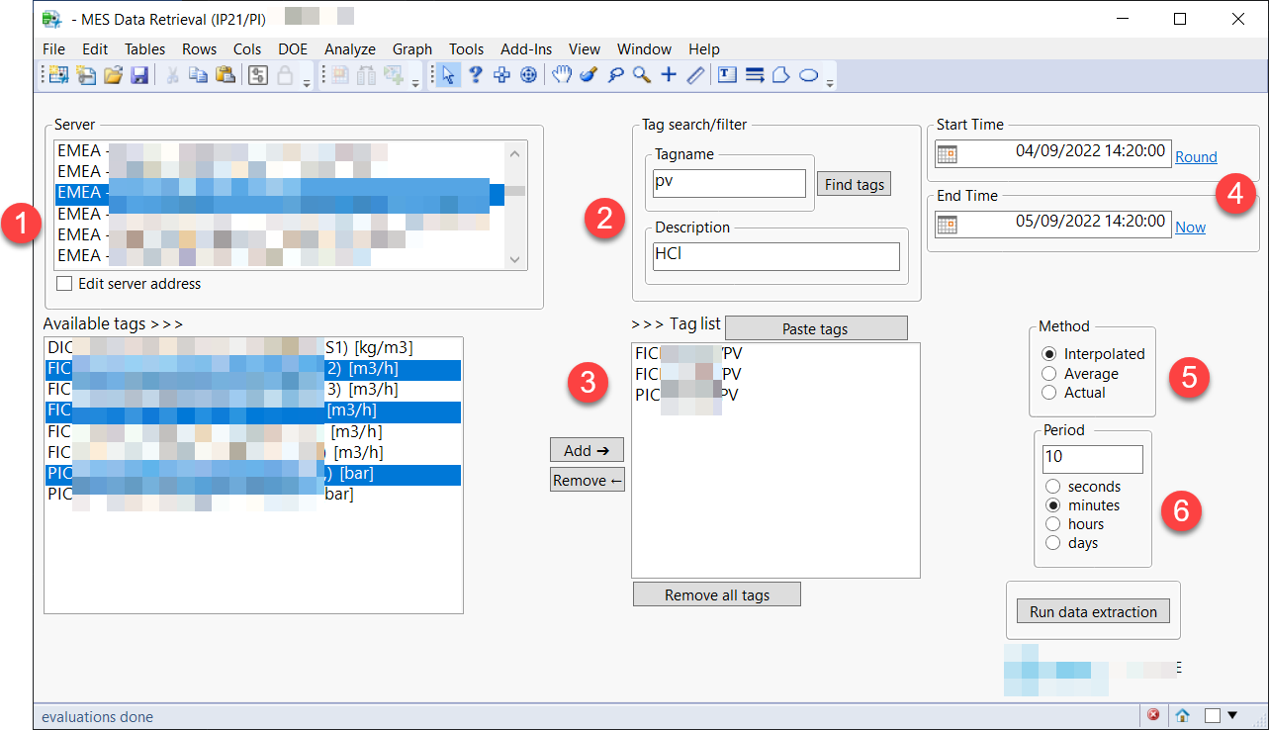The width and height of the screenshot is (1269, 730).
Task: Expand the status bar dropdown arrow
Action: [1231, 714]
